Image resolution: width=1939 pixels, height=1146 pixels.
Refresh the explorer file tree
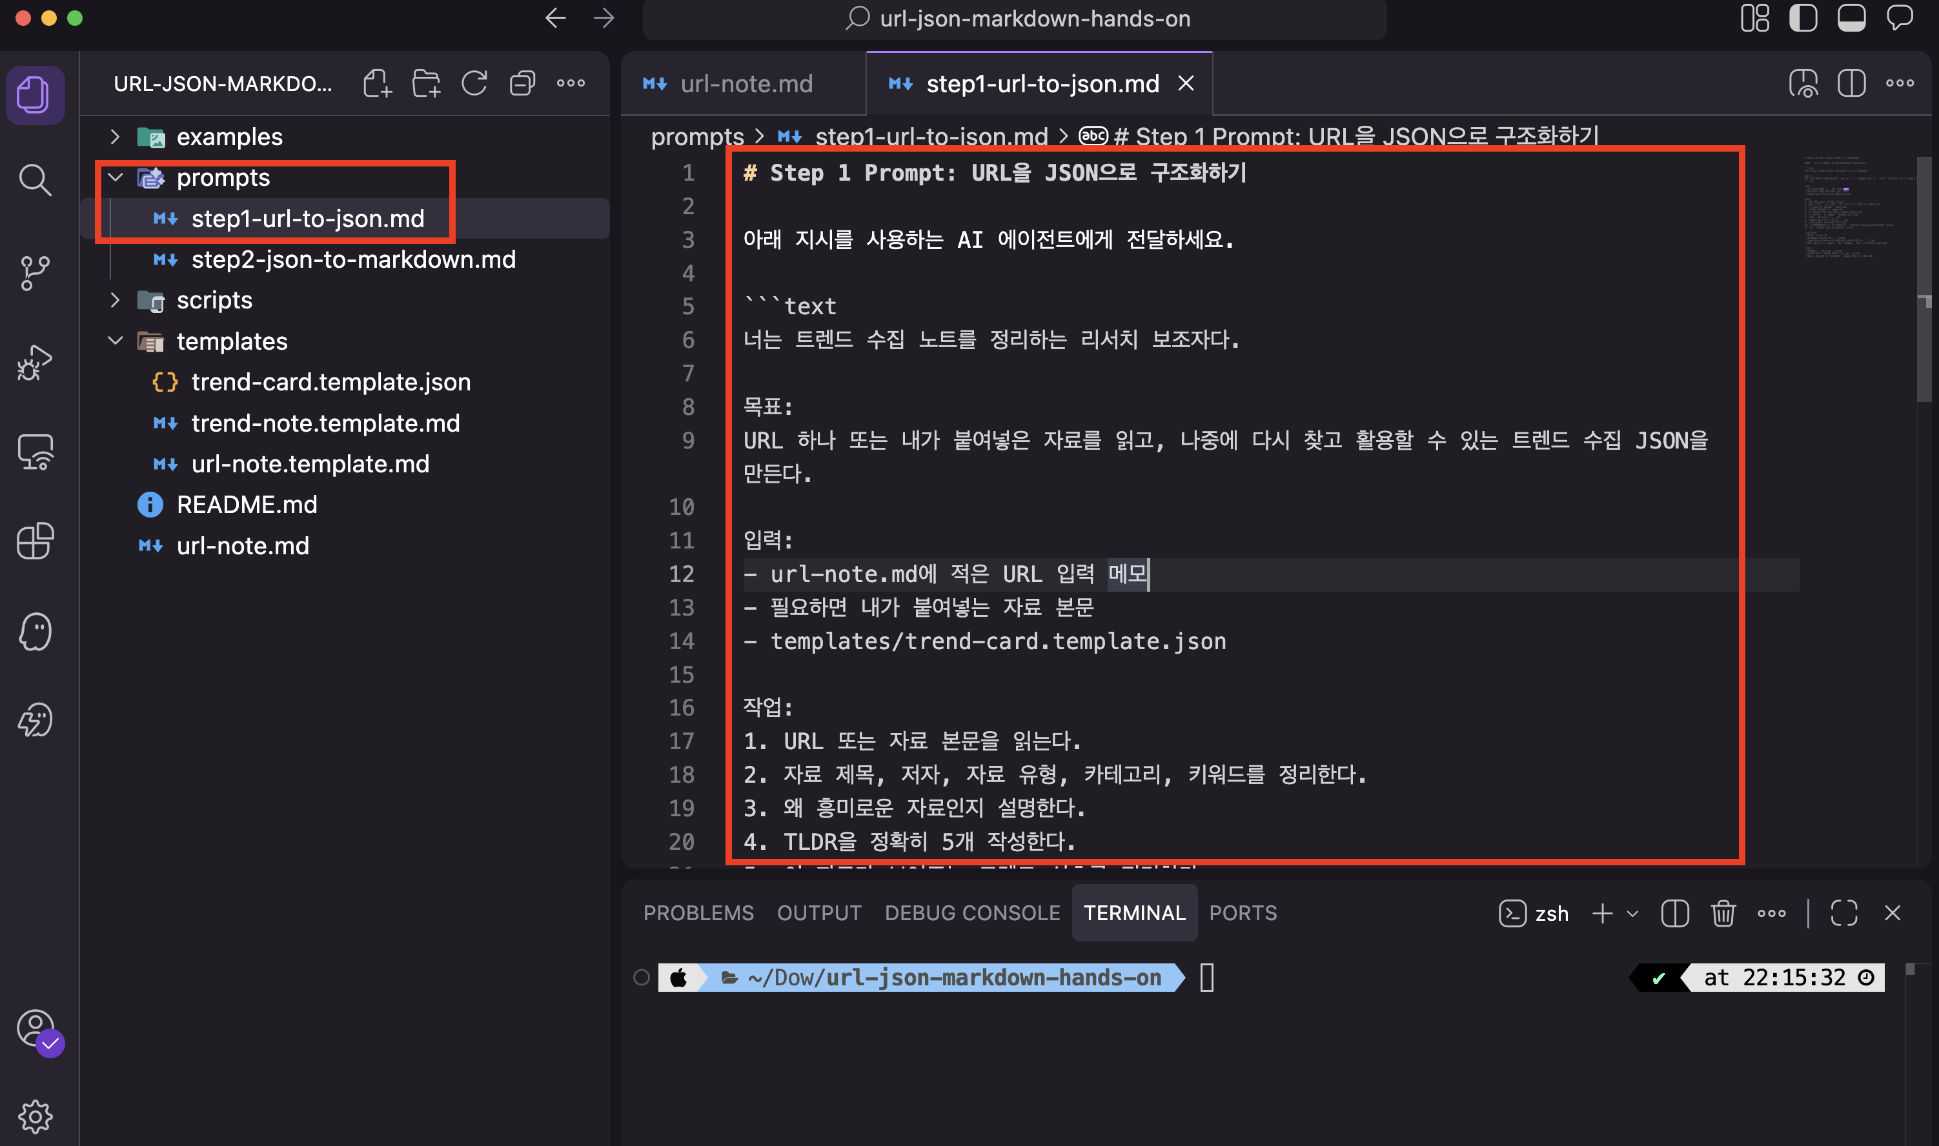click(x=474, y=83)
